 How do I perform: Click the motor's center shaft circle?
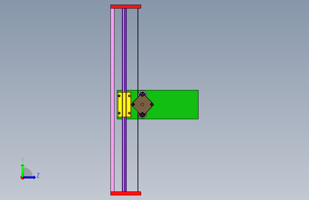[x=142, y=105]
